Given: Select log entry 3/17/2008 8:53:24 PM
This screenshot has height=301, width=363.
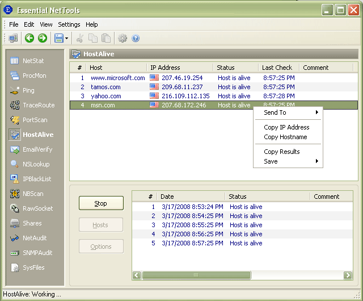Looking at the screenshot, I should 242,207.
